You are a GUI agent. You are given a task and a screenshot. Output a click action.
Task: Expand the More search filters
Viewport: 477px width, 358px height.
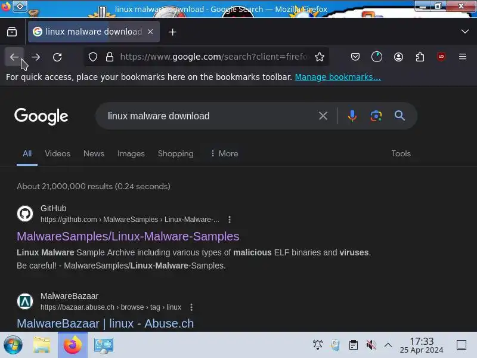click(x=225, y=153)
